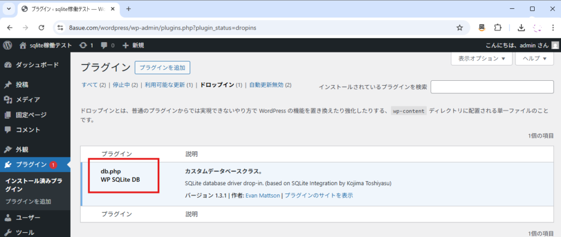Click the プラグインを追加 button beside heading
The height and width of the screenshot is (237, 561).
[162, 67]
